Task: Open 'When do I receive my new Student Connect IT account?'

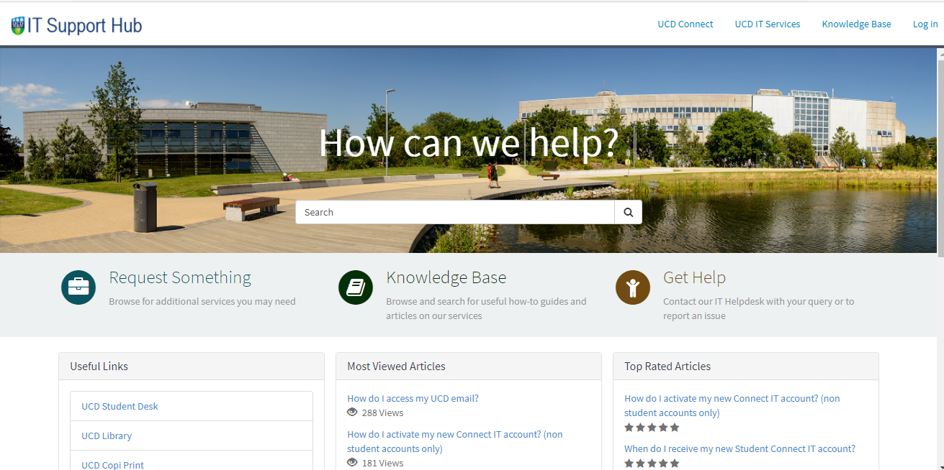Action: point(740,448)
